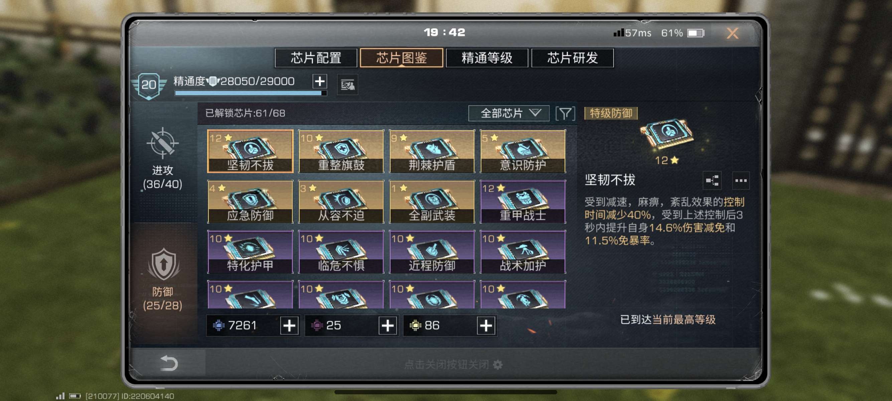The width and height of the screenshot is (892, 401).
Task: Add more yellow chip currency 86
Action: point(486,325)
